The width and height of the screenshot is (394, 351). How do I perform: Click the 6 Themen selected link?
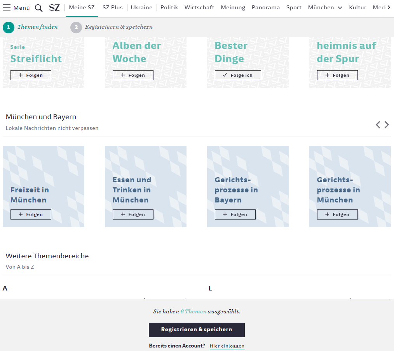pos(193,311)
